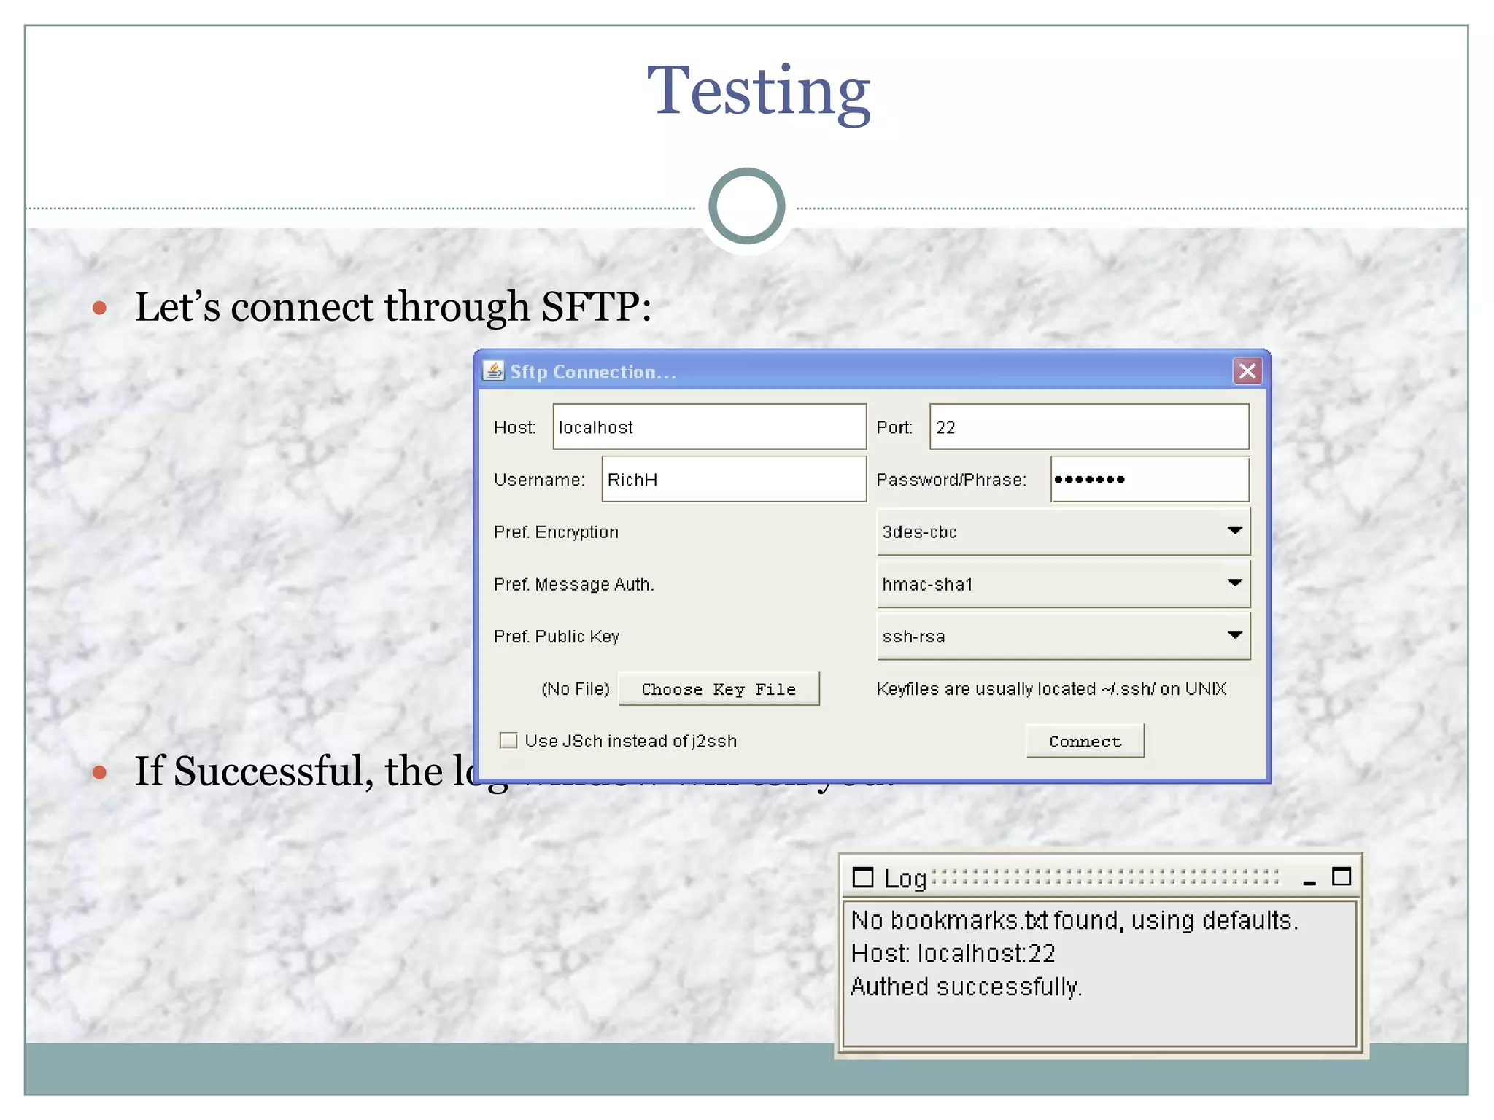The height and width of the screenshot is (1120, 1494).
Task: Click the Port field showing 22
Action: [x=1089, y=427]
